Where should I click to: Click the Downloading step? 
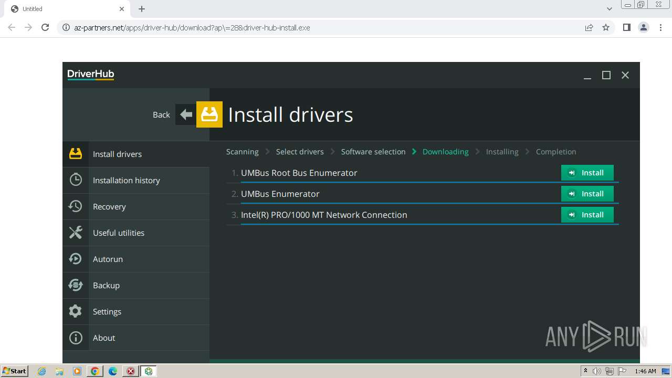click(445, 152)
